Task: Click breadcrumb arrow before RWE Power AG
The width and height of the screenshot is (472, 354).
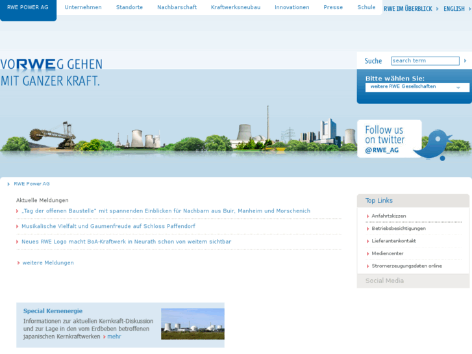Action: click(8, 184)
